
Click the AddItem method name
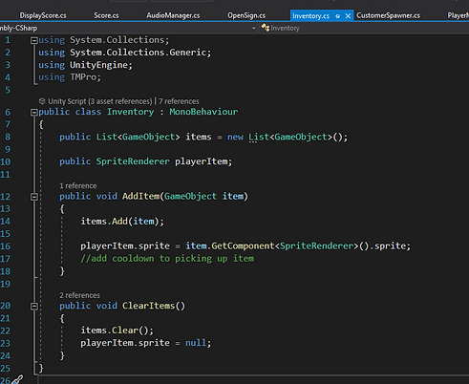click(140, 196)
